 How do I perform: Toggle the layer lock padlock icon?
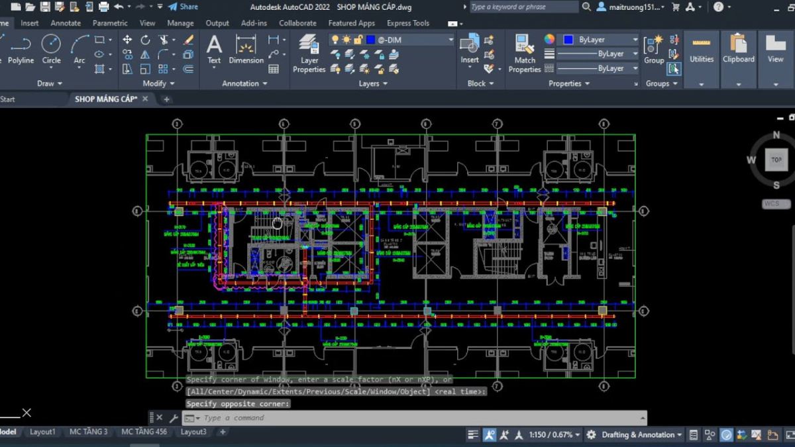tap(358, 40)
